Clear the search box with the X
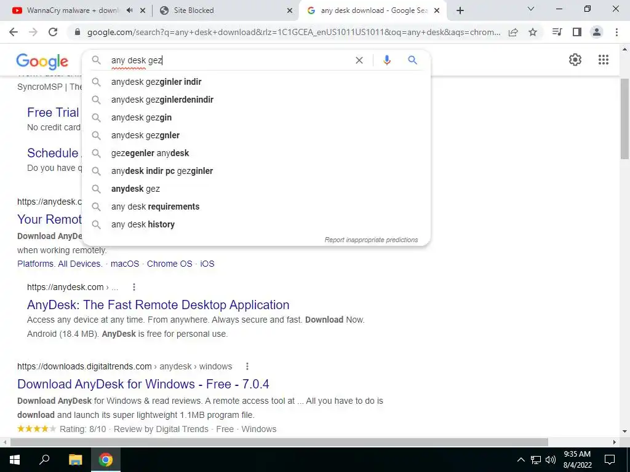Image resolution: width=630 pixels, height=472 pixels. pyautogui.click(x=359, y=60)
